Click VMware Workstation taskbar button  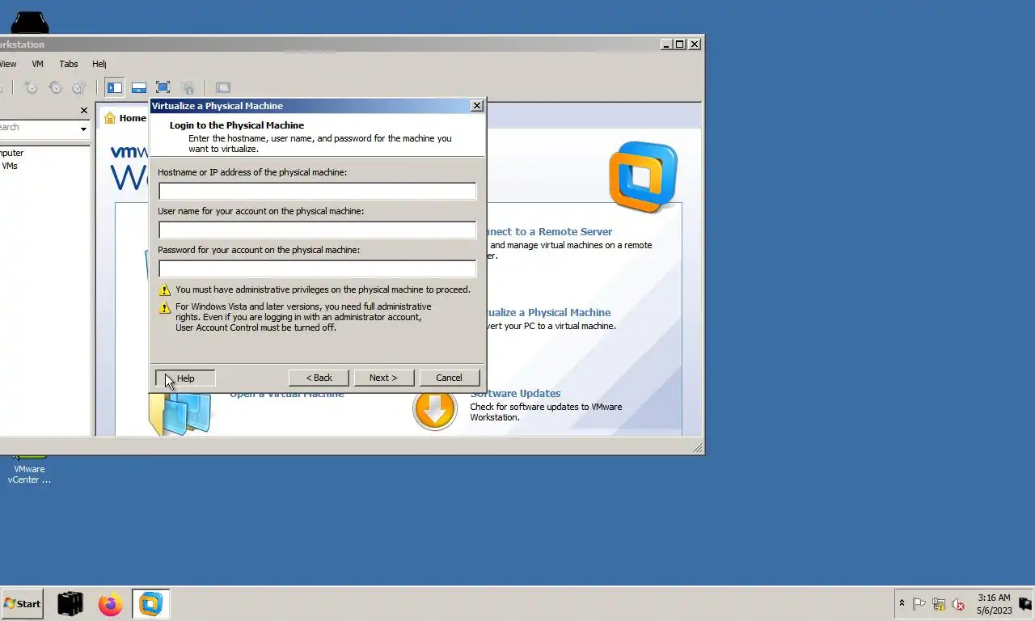click(x=150, y=603)
